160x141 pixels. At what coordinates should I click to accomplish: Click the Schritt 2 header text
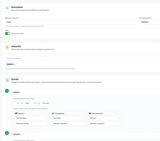pyautogui.click(x=17, y=134)
